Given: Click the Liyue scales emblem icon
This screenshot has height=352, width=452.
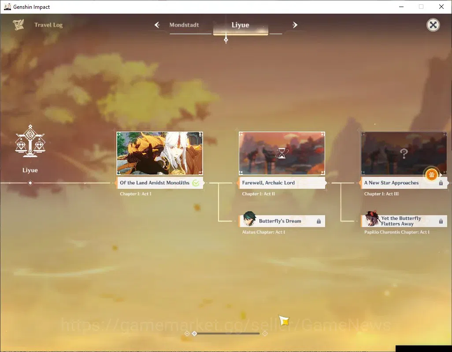Looking at the screenshot, I should coord(30,141).
